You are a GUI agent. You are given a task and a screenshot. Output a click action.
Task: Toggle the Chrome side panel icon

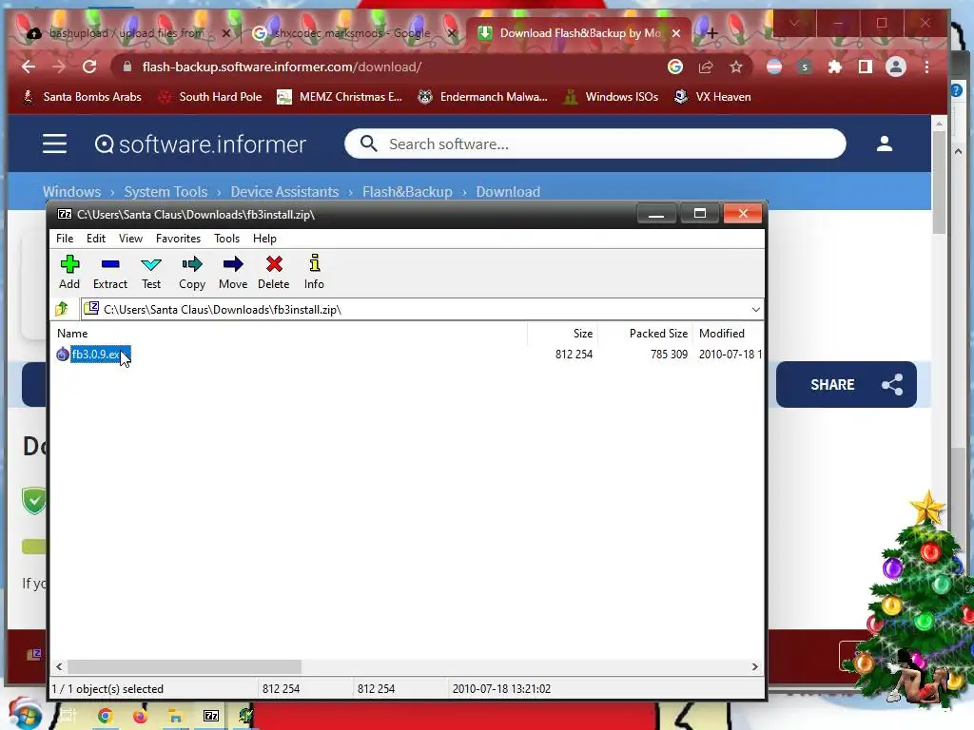click(x=866, y=67)
